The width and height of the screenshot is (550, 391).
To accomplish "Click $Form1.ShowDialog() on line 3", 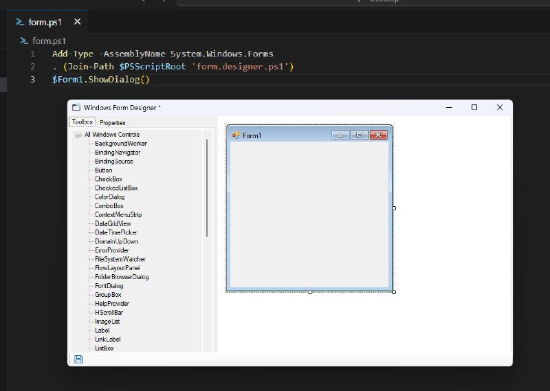I will [x=101, y=80].
